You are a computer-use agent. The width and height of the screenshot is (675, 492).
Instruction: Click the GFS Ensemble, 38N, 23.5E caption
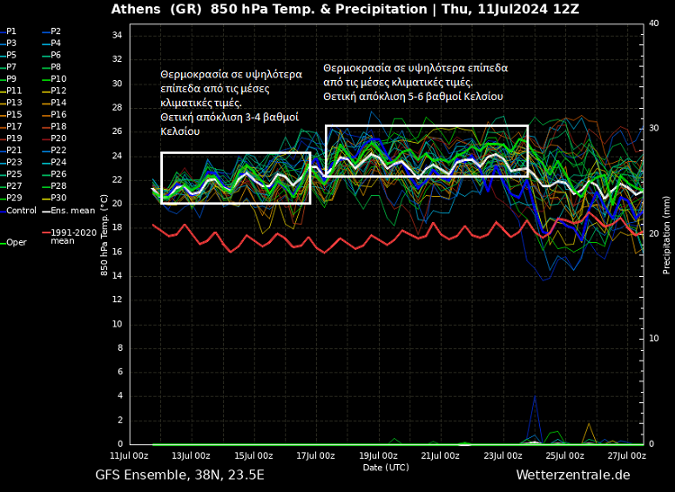(x=180, y=475)
